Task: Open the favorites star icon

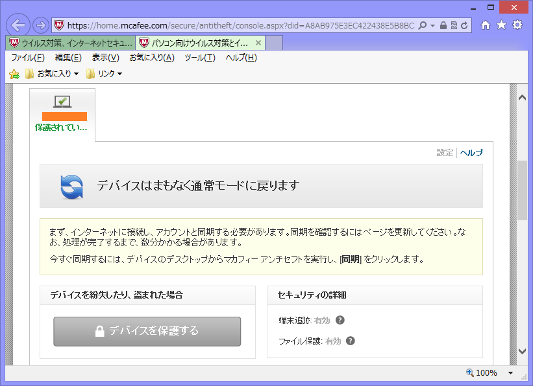Action: 501,25
